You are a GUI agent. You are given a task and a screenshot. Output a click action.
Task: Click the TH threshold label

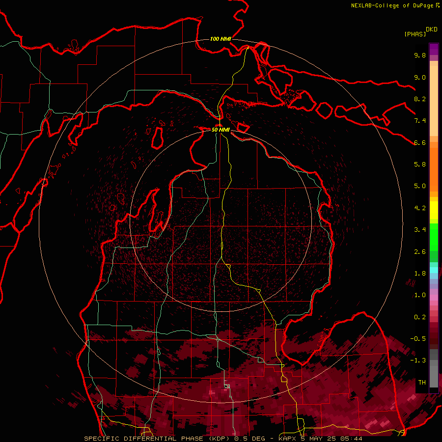pyautogui.click(x=422, y=383)
